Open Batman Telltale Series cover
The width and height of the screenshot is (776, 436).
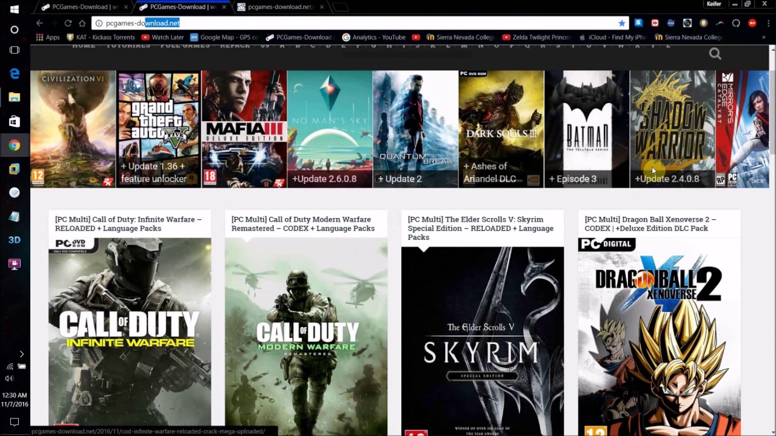[x=587, y=129]
